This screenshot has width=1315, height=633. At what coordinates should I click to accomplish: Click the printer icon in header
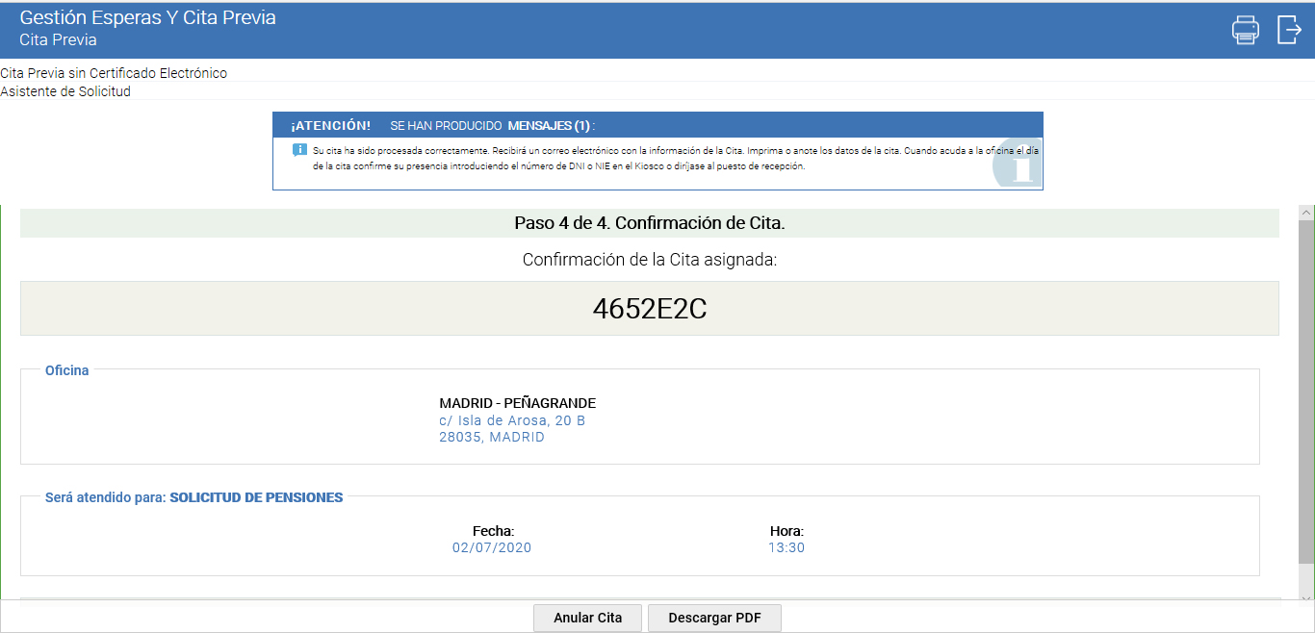coord(1245,30)
